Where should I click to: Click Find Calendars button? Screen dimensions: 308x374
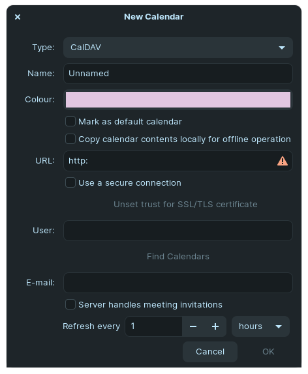[x=178, y=257]
